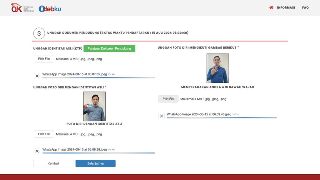Click the 140 kb size label

pos(236,115)
